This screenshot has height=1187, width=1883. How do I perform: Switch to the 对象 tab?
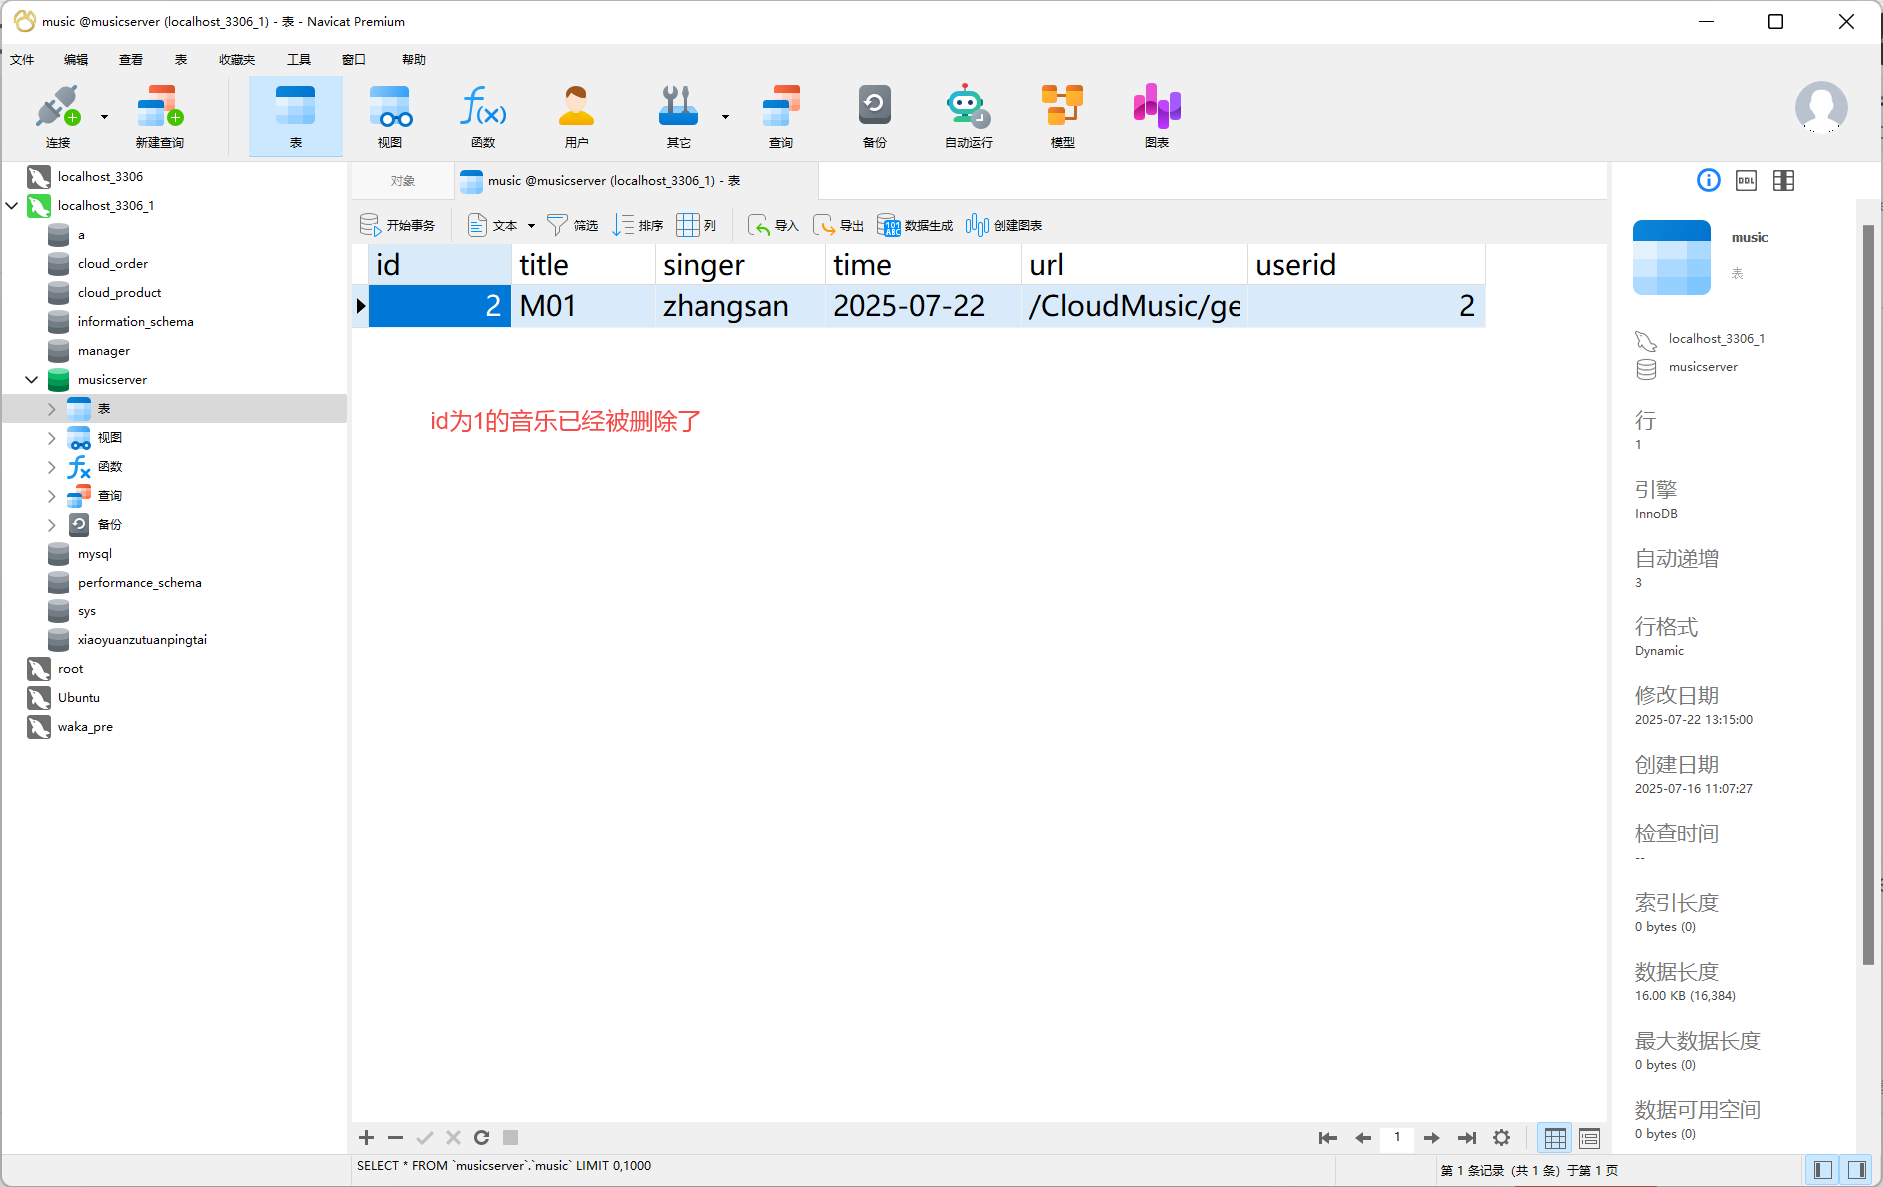point(403,181)
